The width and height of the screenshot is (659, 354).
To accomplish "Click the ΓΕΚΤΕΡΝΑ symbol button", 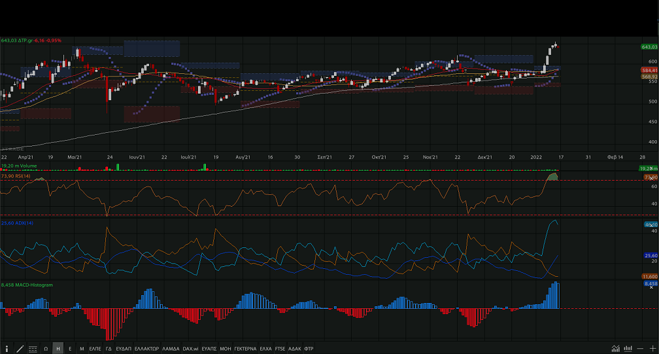I will pyautogui.click(x=245, y=349).
